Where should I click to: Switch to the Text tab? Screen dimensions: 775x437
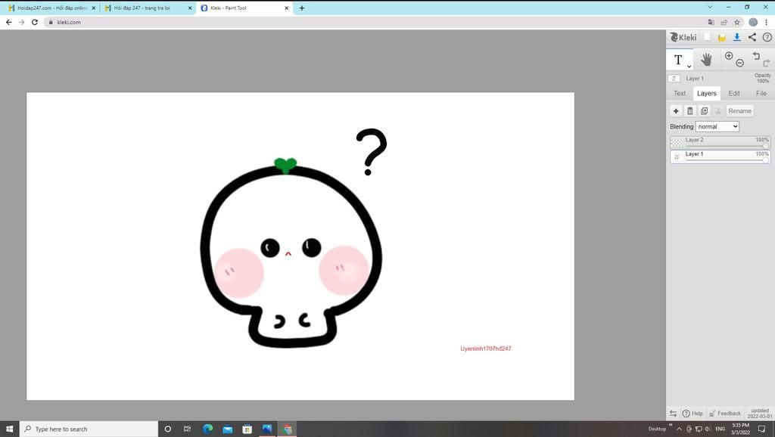point(680,93)
